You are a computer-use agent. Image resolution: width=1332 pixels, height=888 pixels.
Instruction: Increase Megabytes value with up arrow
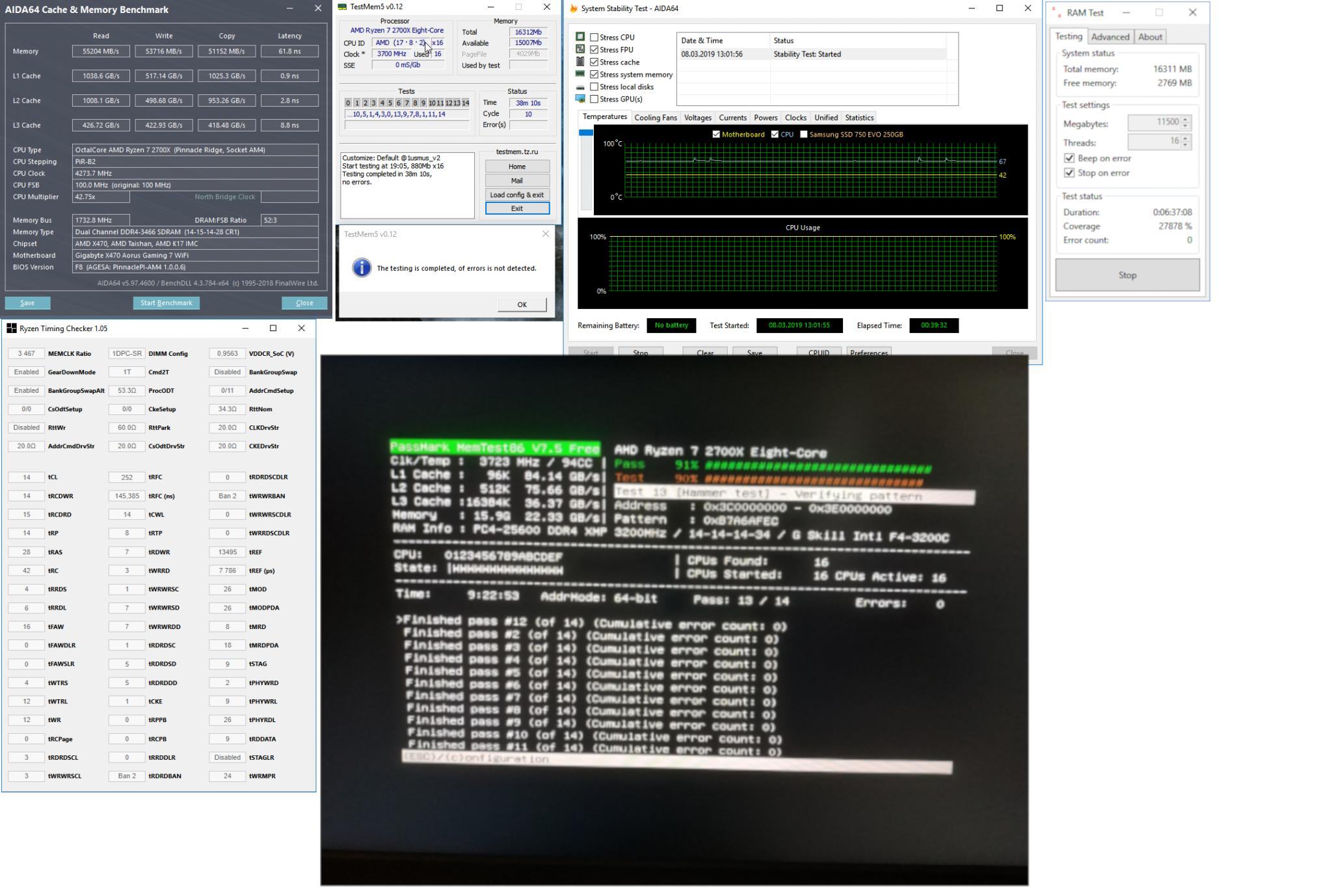1186,119
